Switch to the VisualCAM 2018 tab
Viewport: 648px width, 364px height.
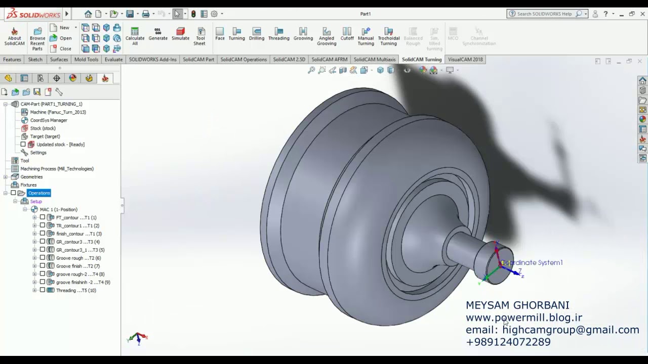pos(465,60)
